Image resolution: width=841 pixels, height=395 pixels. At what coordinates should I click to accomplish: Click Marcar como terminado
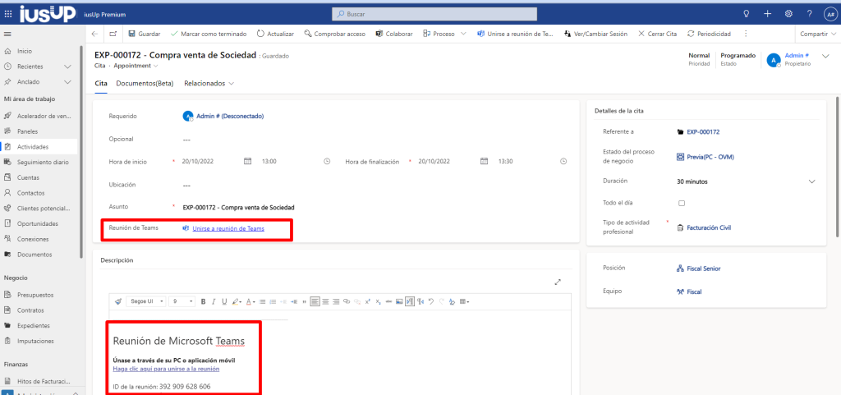tap(209, 34)
